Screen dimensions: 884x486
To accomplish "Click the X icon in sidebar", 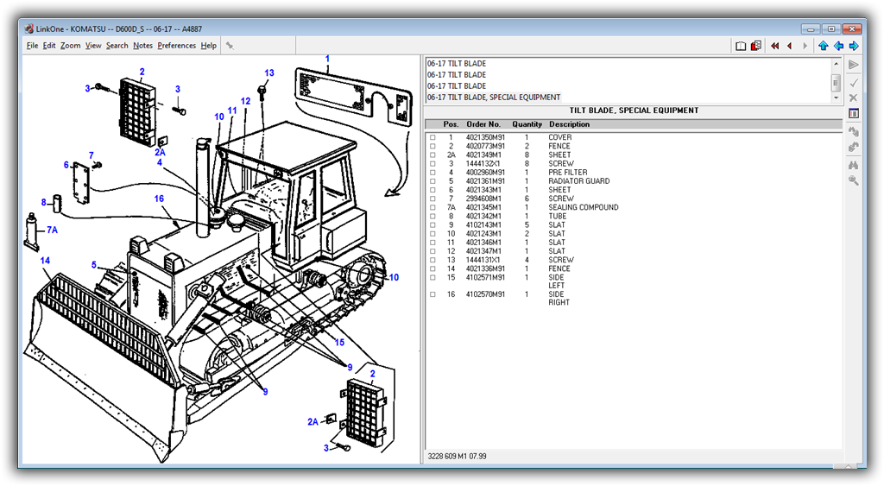I will [854, 98].
